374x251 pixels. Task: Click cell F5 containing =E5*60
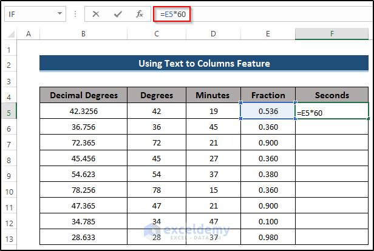pos(332,112)
